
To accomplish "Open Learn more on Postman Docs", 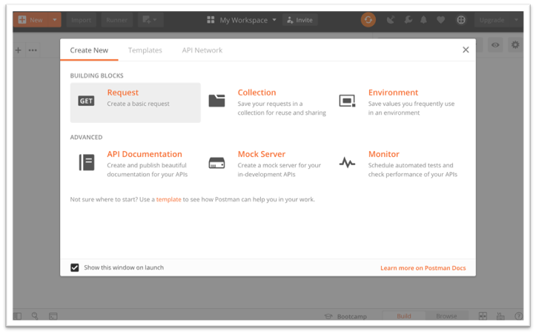I will tap(423, 268).
